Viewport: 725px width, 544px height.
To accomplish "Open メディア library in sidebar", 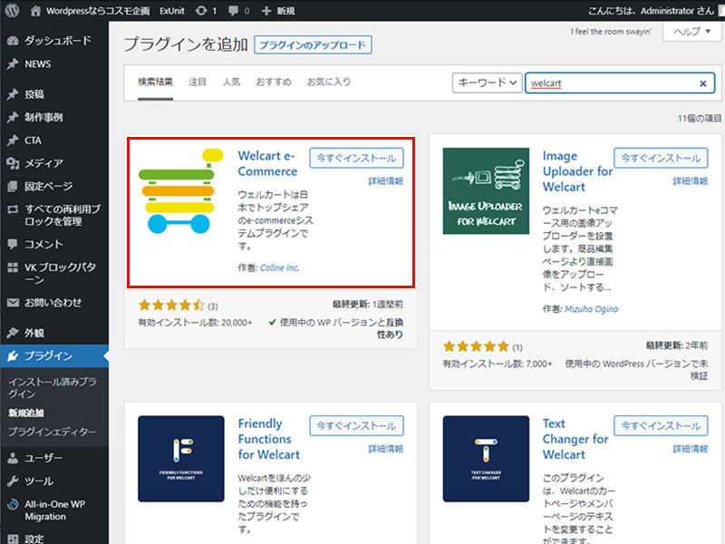I will pyautogui.click(x=43, y=163).
